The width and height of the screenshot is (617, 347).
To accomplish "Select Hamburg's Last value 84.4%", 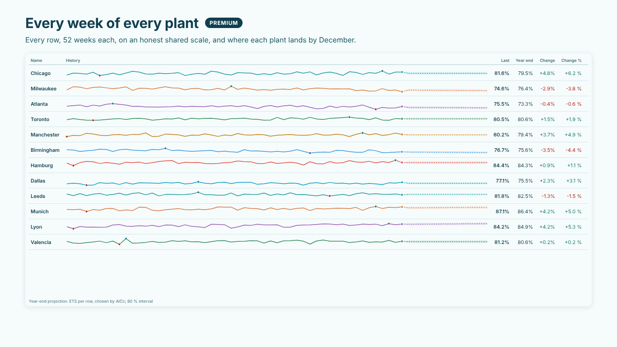I will 501,165.
